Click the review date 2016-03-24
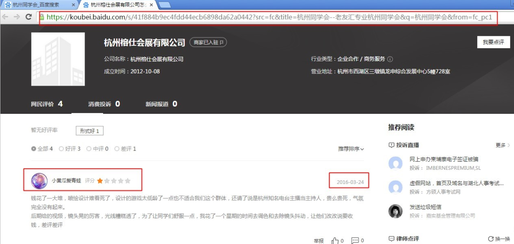Image resolution: width=514 pixels, height=244 pixels. click(x=350, y=182)
